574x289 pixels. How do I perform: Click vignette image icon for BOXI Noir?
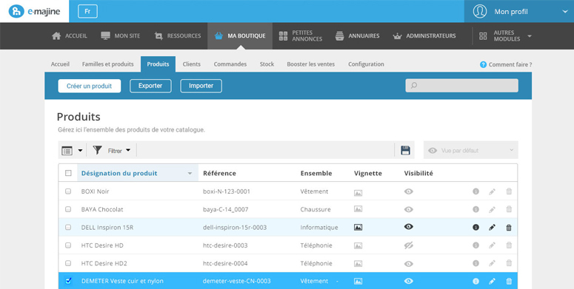[358, 193]
